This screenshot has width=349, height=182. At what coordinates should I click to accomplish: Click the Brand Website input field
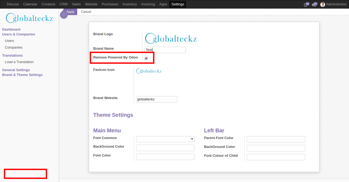157,99
